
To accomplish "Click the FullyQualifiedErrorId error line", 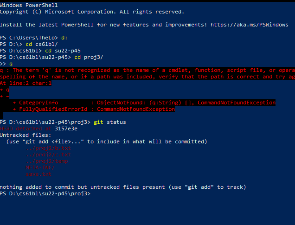I will coord(94,109).
